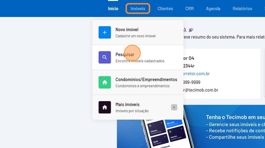Select Condomínios/Empreendimentos menu label
The height and width of the screenshot is (148, 265).
(146, 80)
